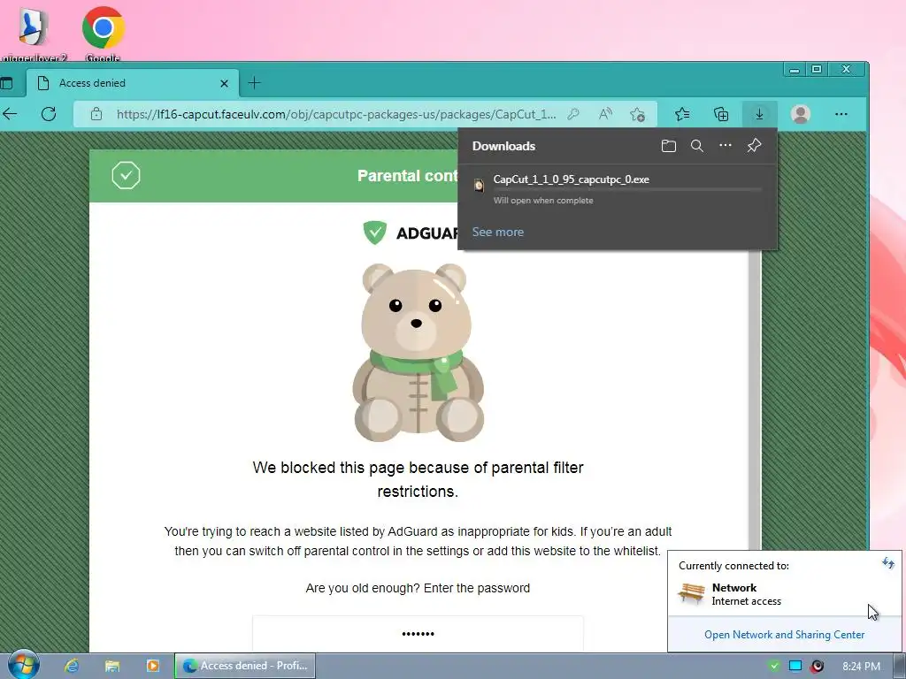Pin the Downloads panel with the pin icon
Screen dimensions: 906x679
[x=754, y=146]
